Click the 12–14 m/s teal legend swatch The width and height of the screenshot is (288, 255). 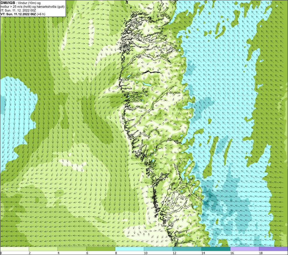(x=187, y=249)
